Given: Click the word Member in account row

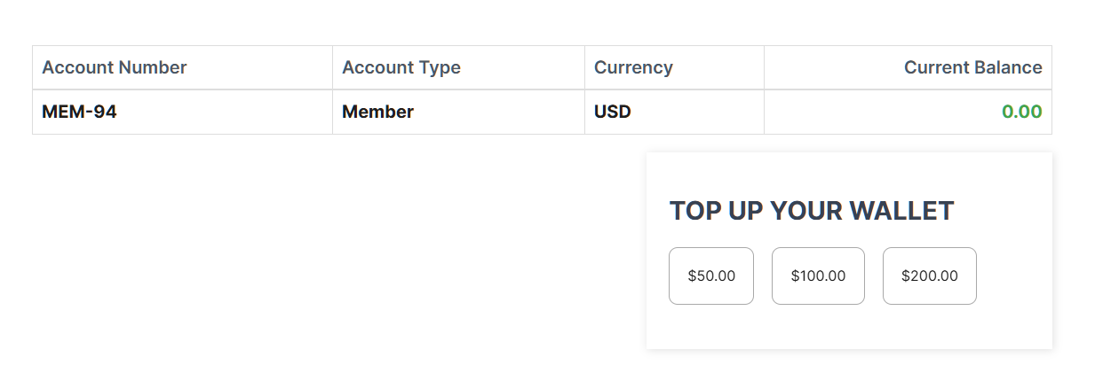Looking at the screenshot, I should point(377,113).
